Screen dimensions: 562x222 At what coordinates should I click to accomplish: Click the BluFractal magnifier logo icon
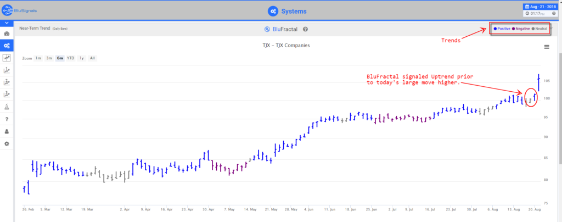(267, 30)
